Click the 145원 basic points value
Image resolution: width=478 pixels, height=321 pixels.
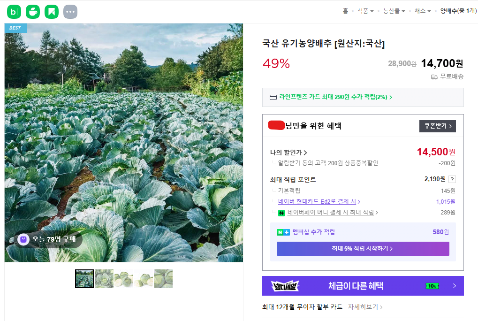pyautogui.click(x=448, y=191)
